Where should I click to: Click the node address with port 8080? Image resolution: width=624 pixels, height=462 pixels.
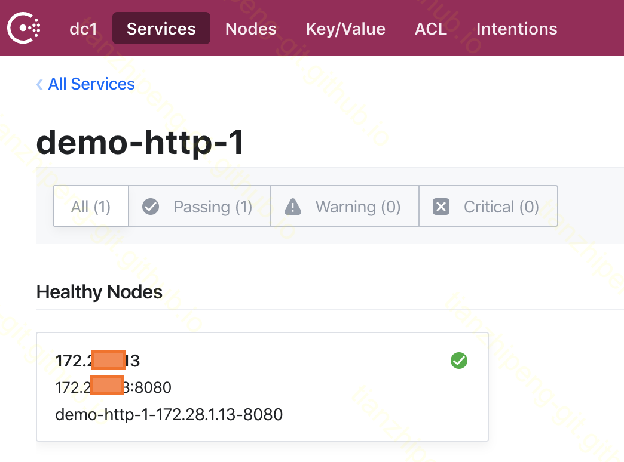click(x=113, y=387)
